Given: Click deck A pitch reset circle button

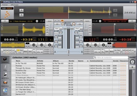Looking at the screenshot, I should coord(47,30).
